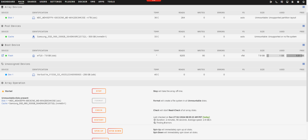
Task: Click the Flash free space bar 6.81 GB
Action: point(295,56)
